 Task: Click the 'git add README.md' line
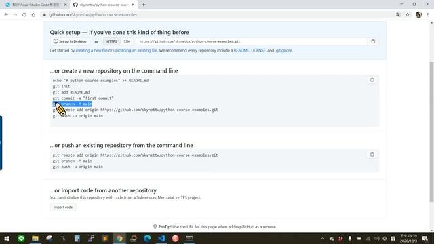coord(71,92)
